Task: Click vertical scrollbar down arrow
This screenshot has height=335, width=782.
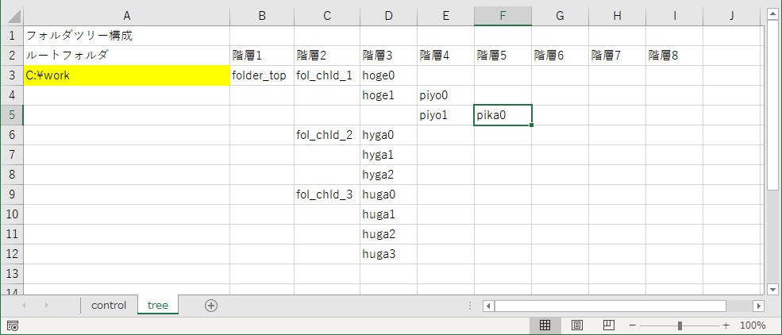Action: [x=772, y=289]
